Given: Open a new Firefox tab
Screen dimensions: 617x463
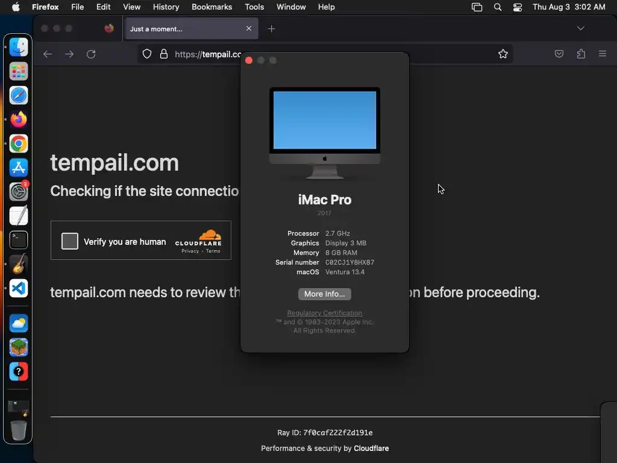Looking at the screenshot, I should 271,29.
